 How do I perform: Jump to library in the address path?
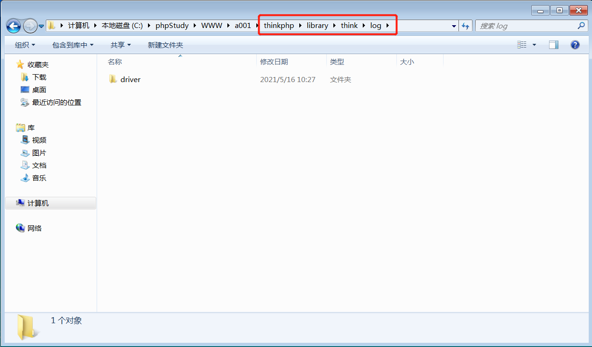pos(317,26)
